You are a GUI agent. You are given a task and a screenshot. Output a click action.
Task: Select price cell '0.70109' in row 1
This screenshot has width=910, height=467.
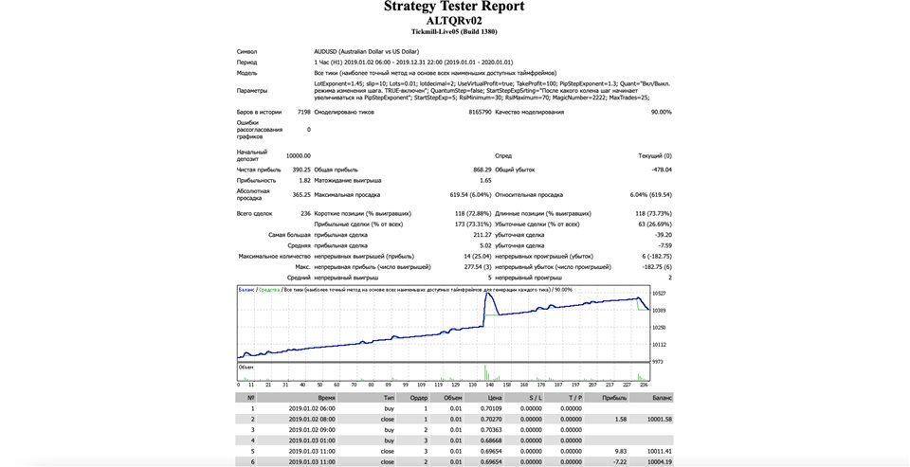click(x=492, y=408)
